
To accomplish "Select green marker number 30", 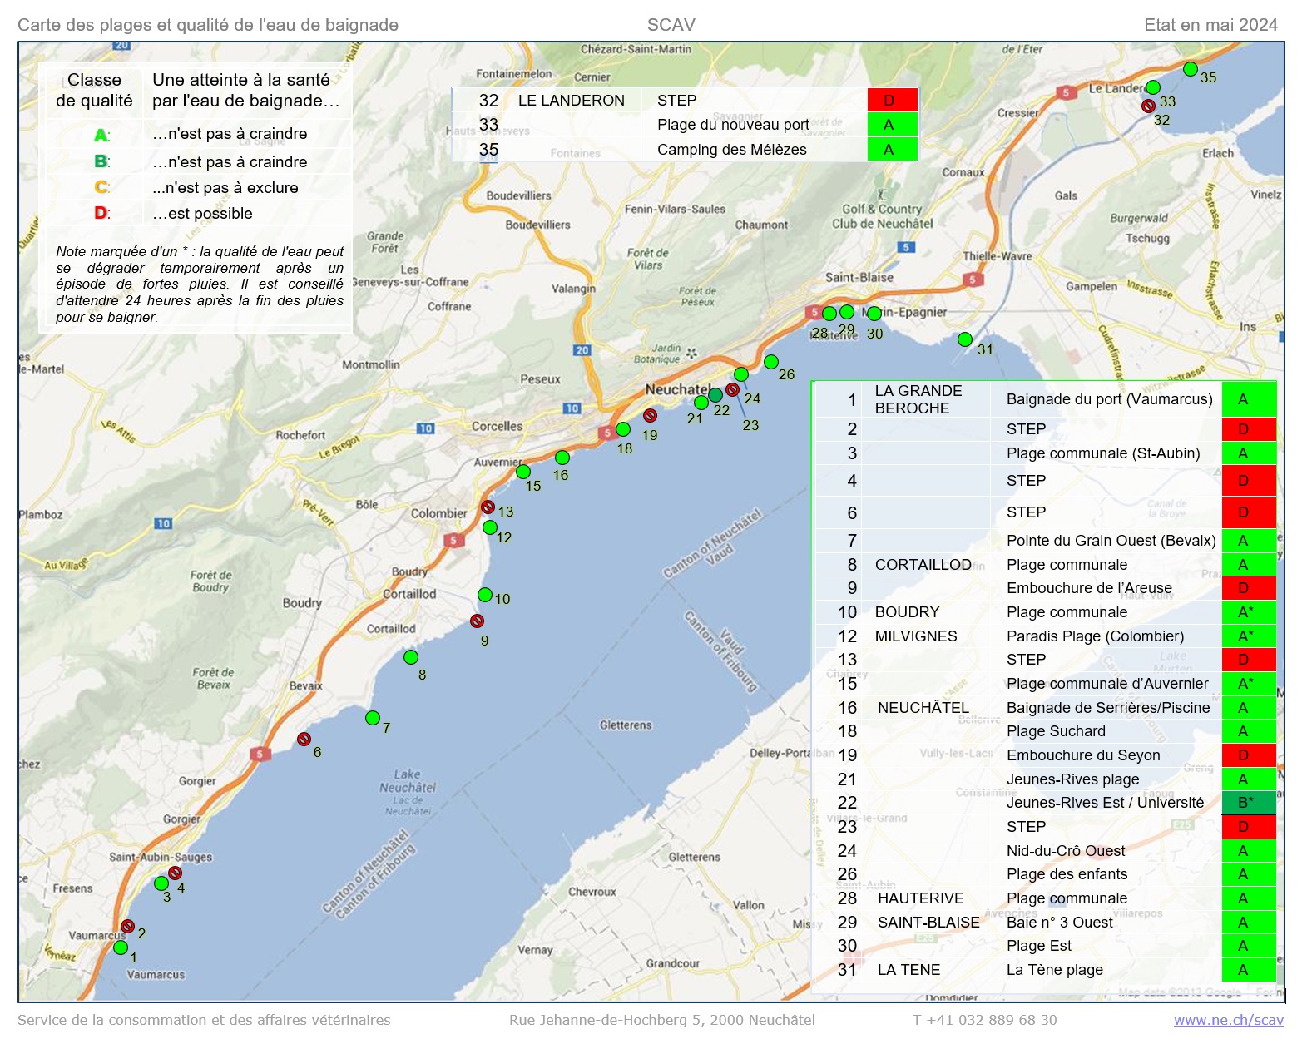I will click(x=874, y=314).
